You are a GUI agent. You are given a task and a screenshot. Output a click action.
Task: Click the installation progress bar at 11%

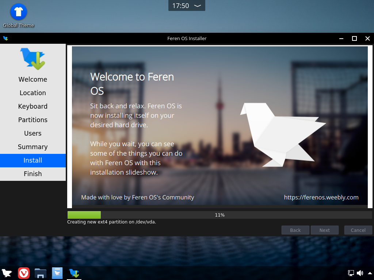(x=220, y=215)
